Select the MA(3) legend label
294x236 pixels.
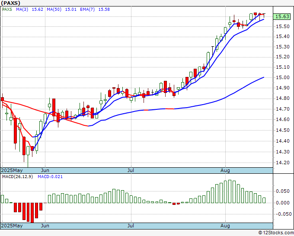click(x=22, y=10)
